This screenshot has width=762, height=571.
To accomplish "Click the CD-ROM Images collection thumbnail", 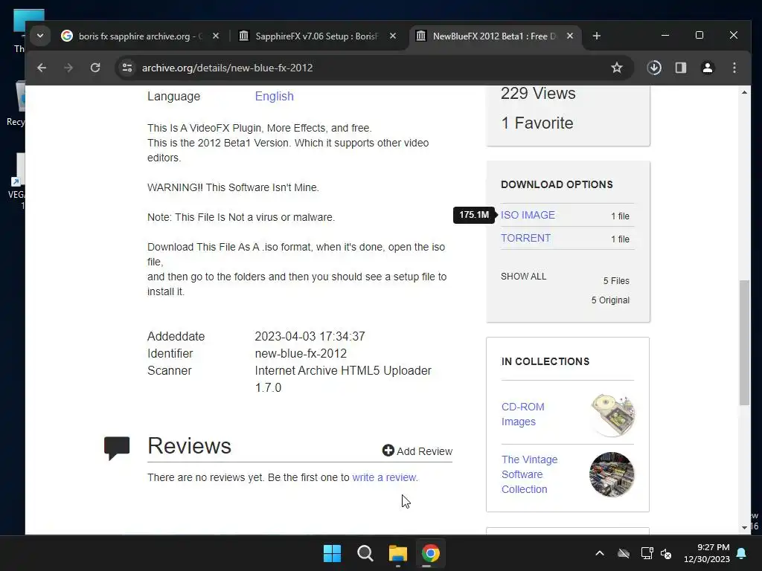I will 612,415.
